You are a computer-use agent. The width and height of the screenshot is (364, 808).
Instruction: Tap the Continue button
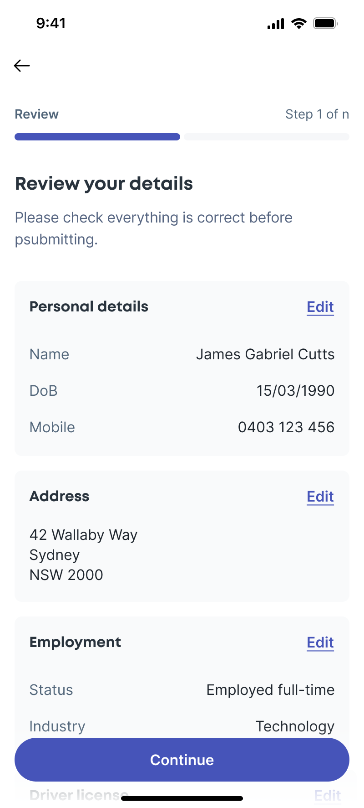(182, 760)
